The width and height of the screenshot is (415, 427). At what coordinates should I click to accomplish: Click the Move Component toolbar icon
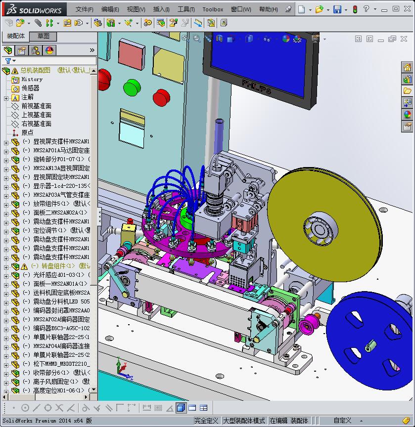click(79, 23)
